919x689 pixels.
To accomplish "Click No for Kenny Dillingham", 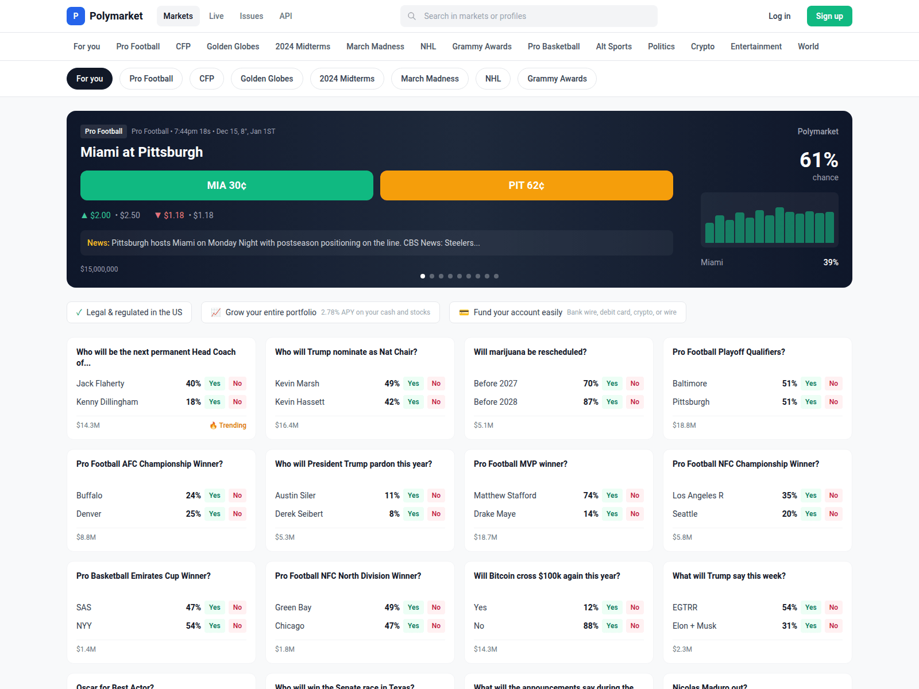I will (x=237, y=402).
